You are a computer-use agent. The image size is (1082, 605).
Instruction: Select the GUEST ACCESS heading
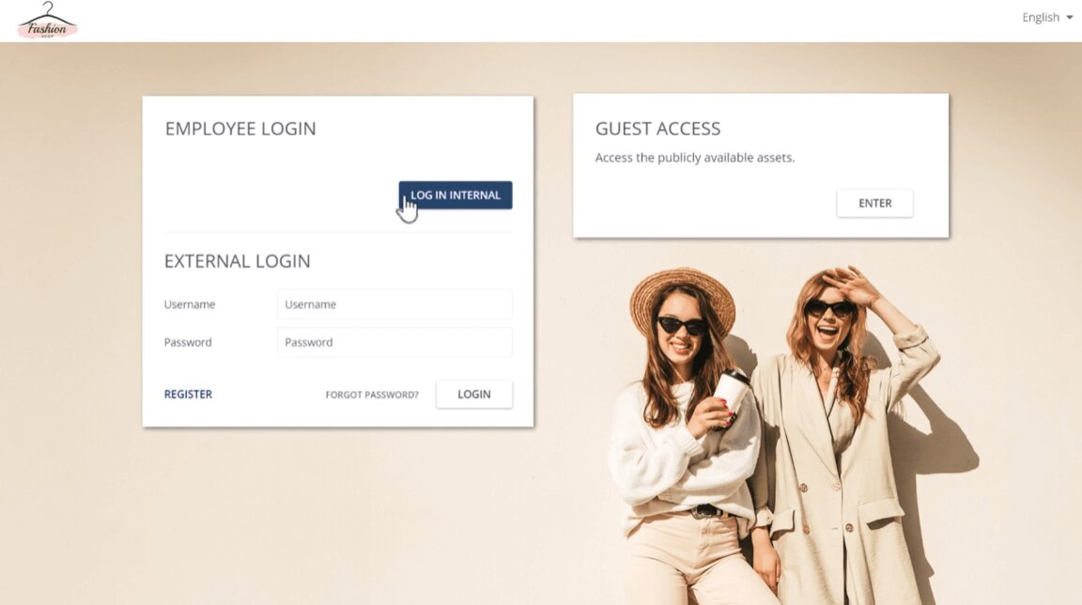pos(657,129)
